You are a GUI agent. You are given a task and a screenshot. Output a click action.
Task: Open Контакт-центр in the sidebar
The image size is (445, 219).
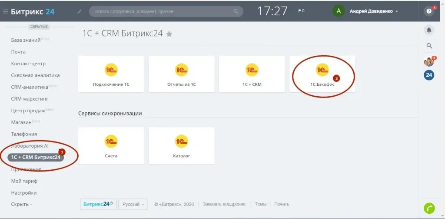point(28,64)
